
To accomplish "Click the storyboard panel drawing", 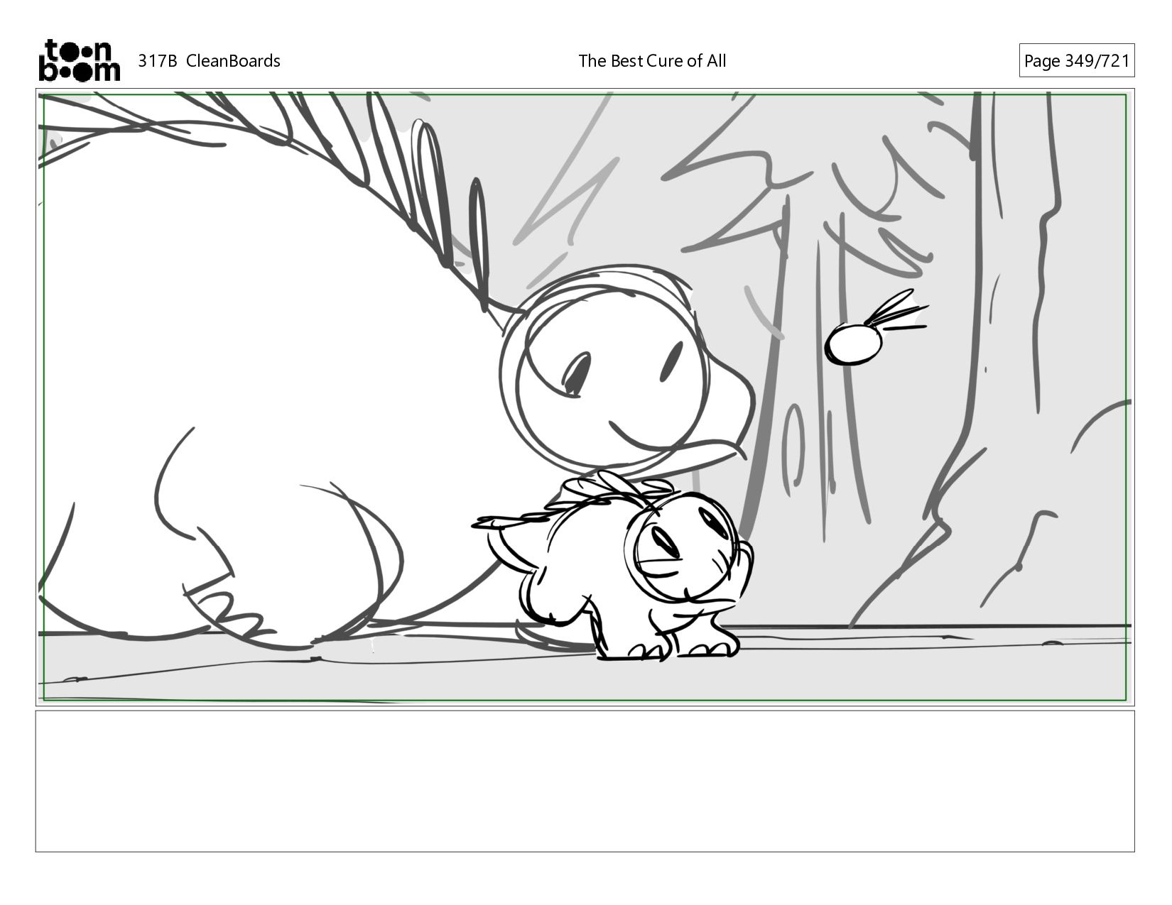I will (585, 397).
